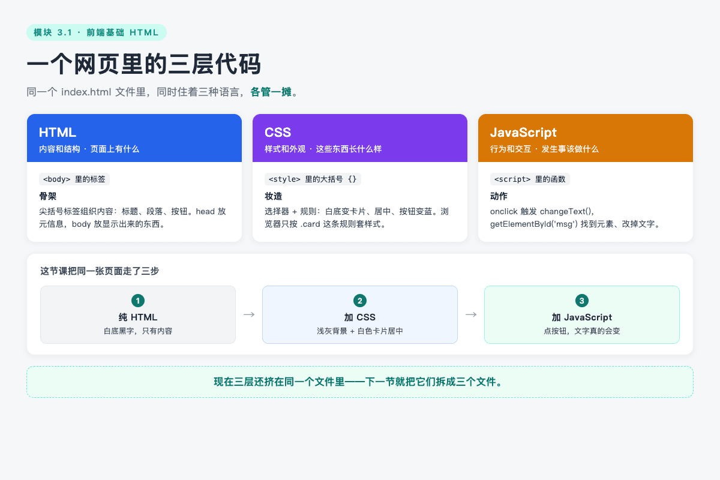Screen dimensions: 720x480
Task: Click the bold label 动作
Action: 499,196
